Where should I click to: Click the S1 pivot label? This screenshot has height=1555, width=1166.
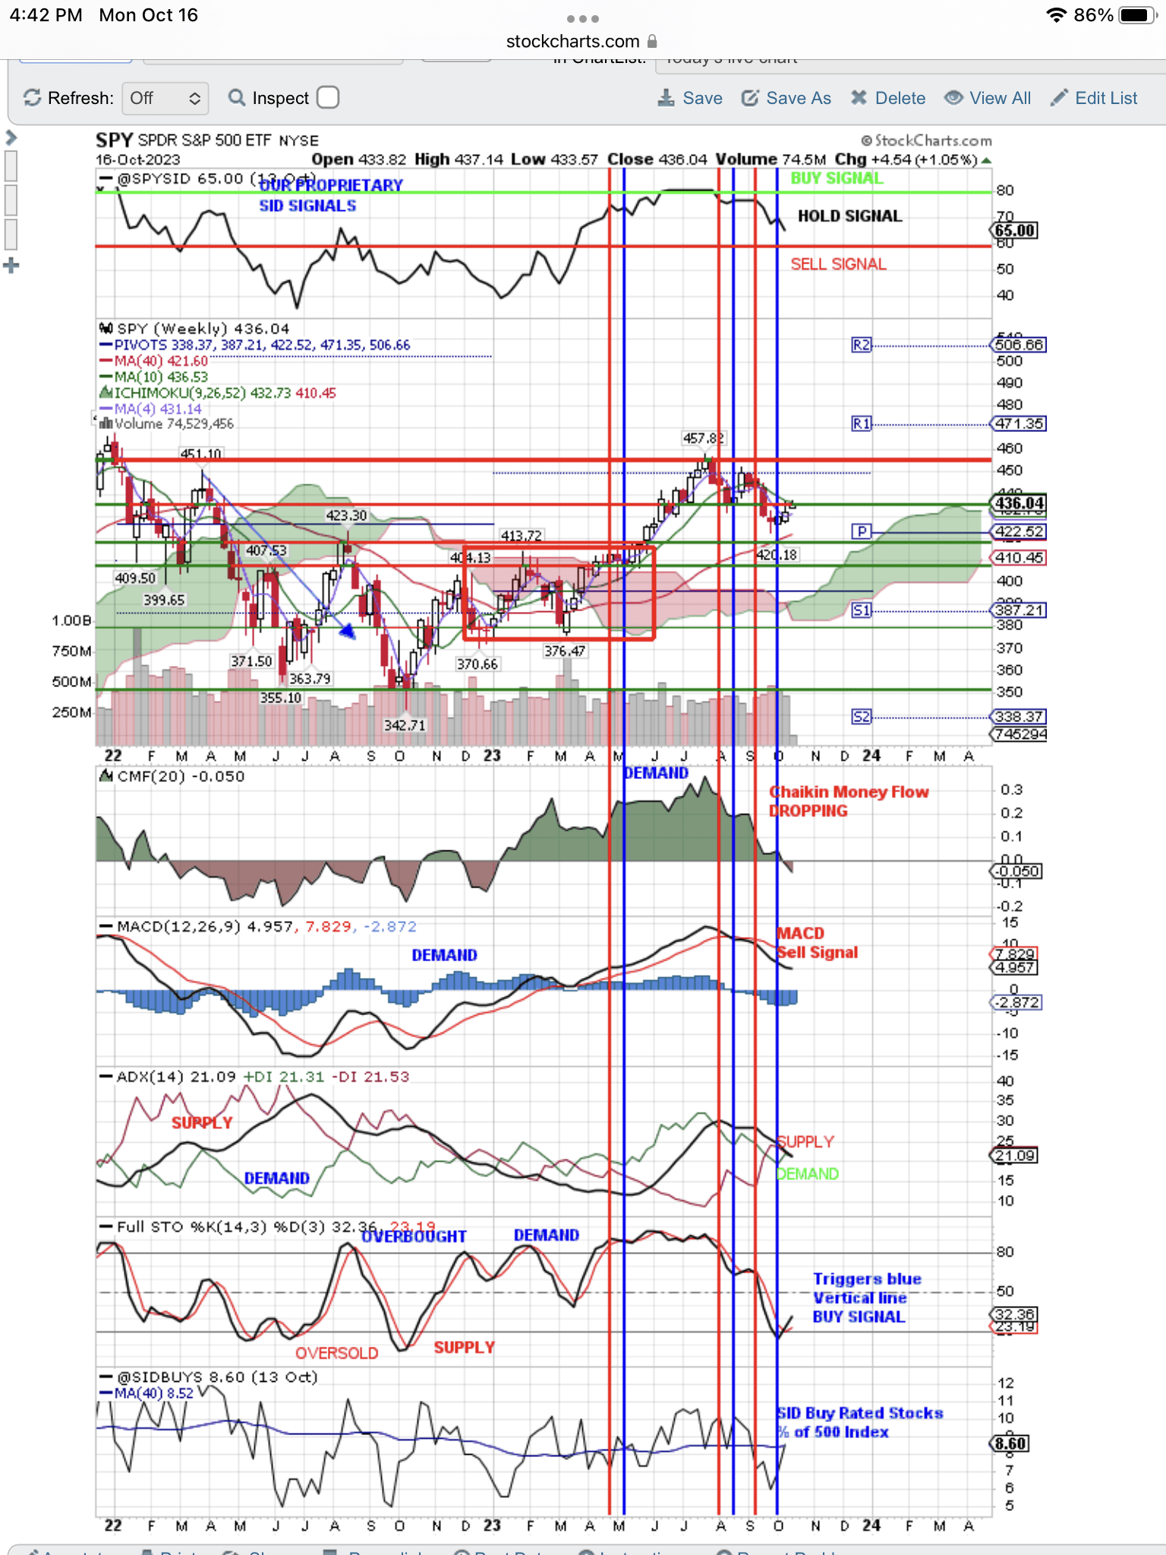861,610
